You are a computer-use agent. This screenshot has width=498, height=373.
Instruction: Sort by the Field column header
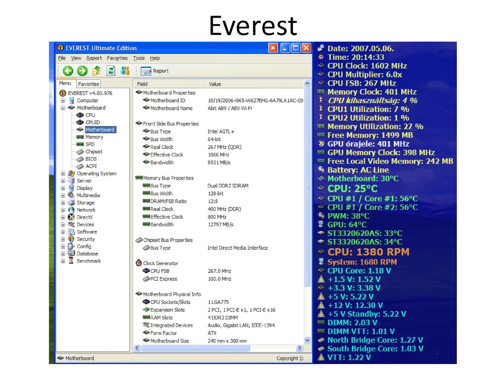coord(169,84)
